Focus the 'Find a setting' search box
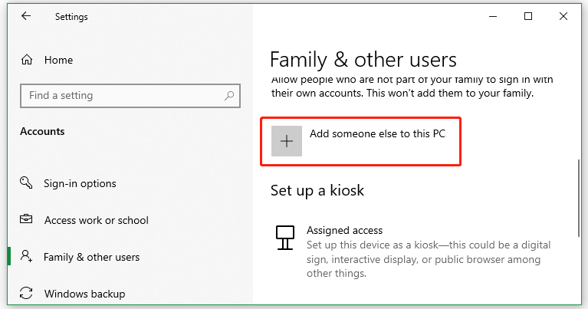 [123, 96]
